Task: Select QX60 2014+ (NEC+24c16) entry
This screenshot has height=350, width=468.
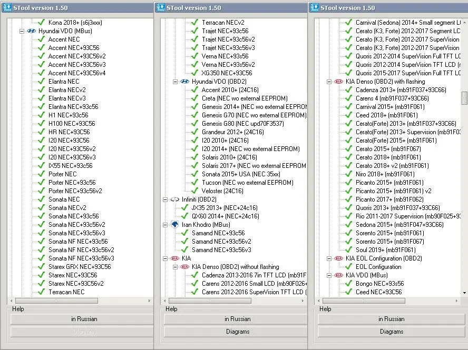Action: point(226,216)
